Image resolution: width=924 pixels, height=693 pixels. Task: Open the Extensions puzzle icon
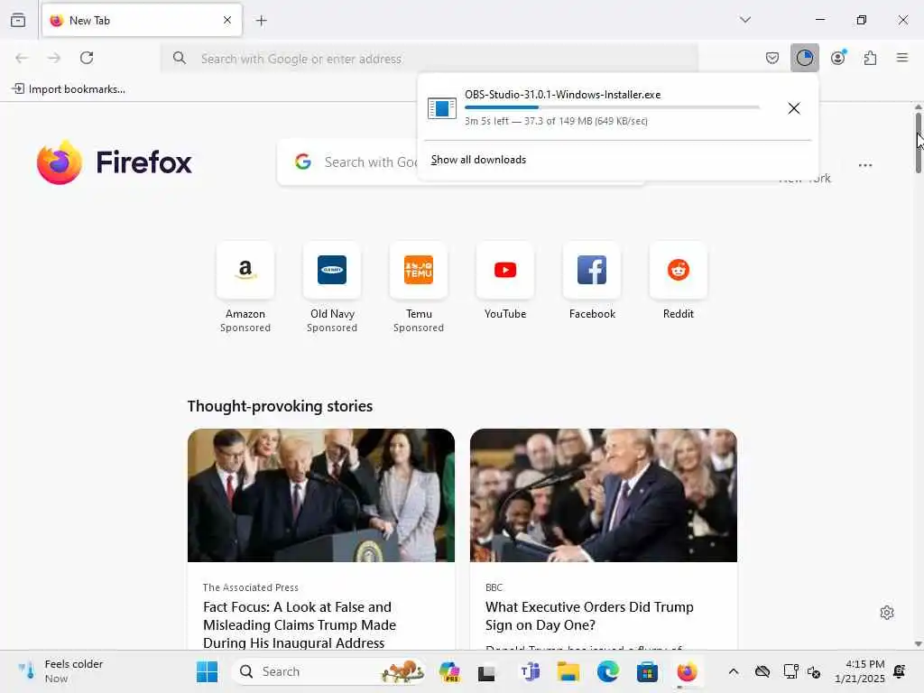(870, 58)
